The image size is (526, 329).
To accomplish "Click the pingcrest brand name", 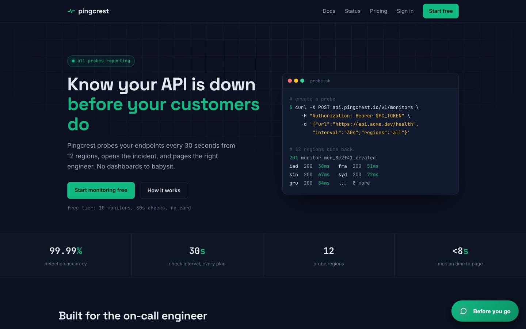I will [x=94, y=11].
